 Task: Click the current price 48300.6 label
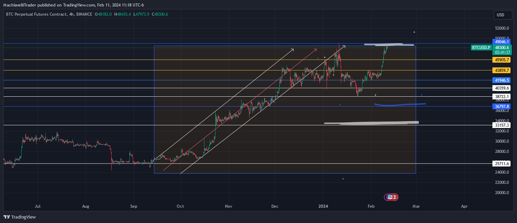pyautogui.click(x=502, y=48)
